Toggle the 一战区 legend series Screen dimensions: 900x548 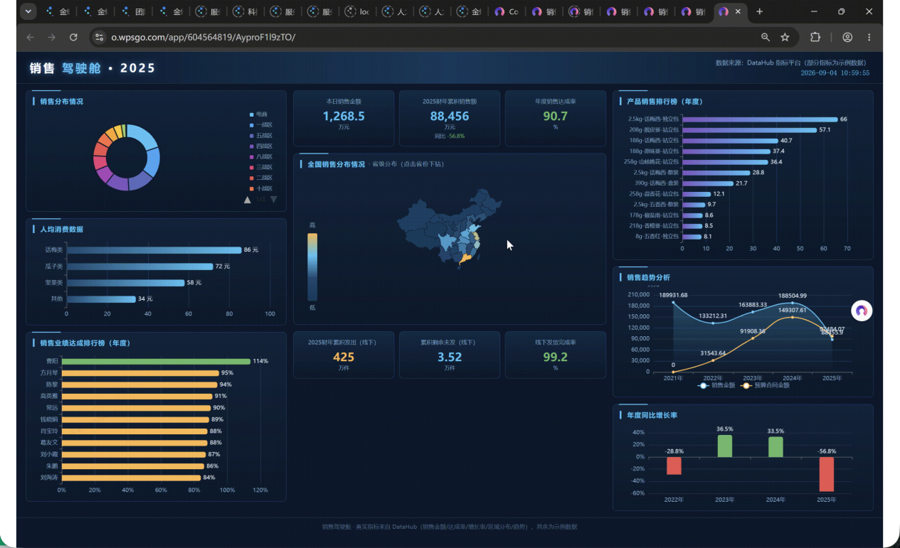260,124
